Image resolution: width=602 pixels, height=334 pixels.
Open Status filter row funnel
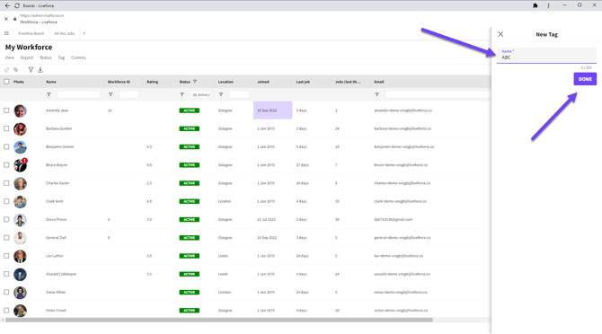pyautogui.click(x=182, y=94)
